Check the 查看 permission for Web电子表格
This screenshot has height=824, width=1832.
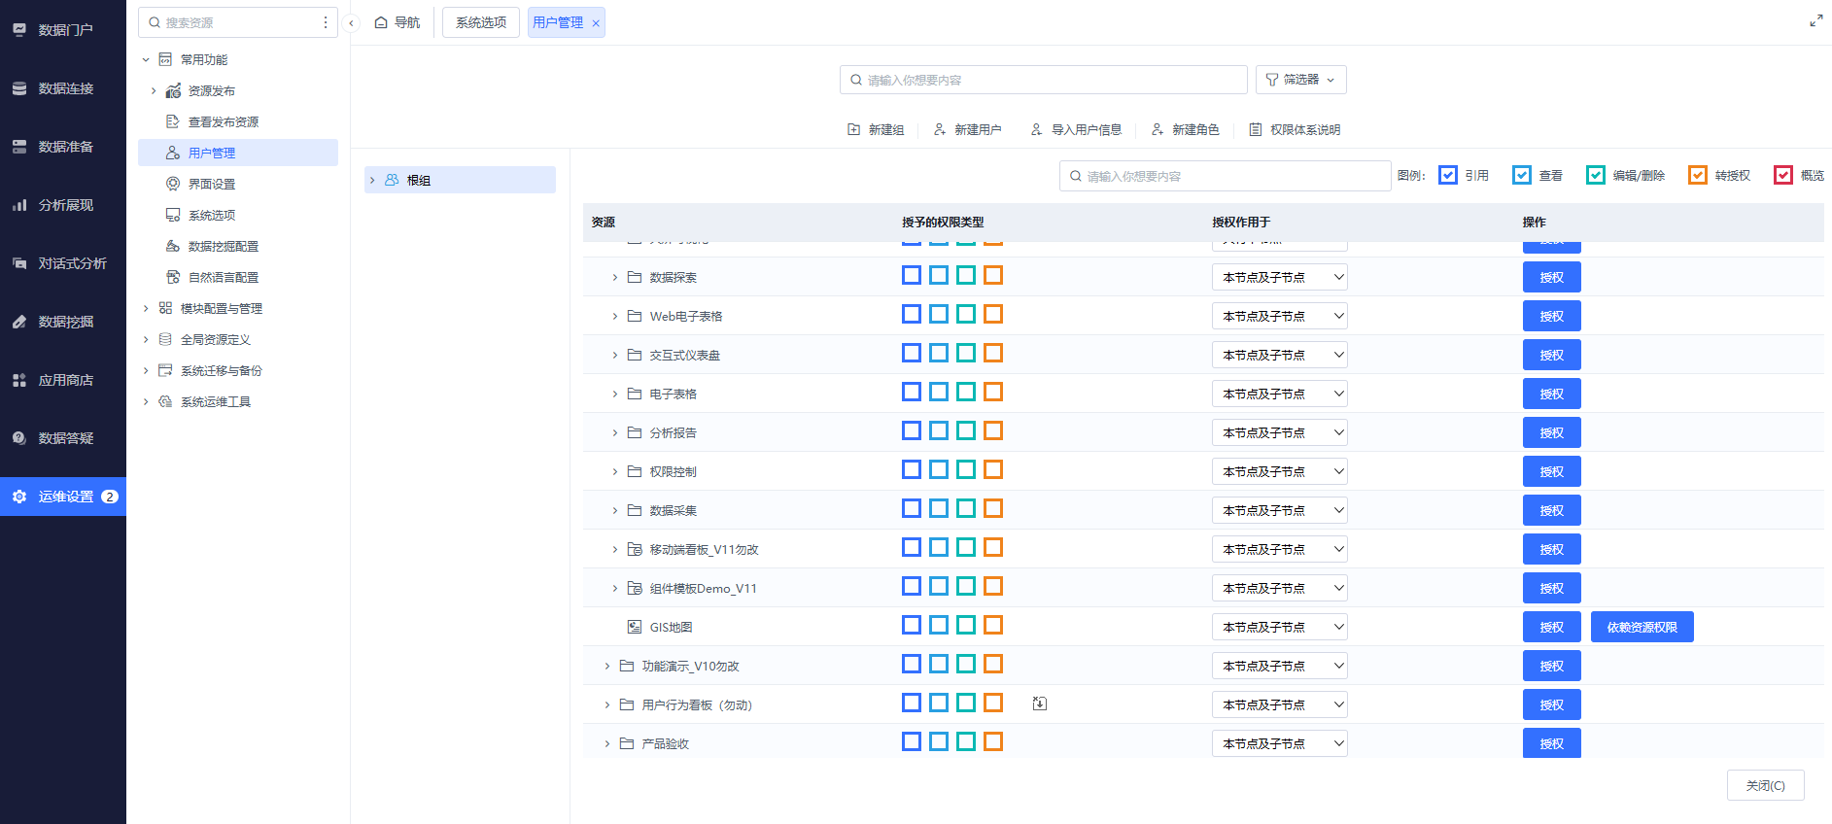click(939, 314)
